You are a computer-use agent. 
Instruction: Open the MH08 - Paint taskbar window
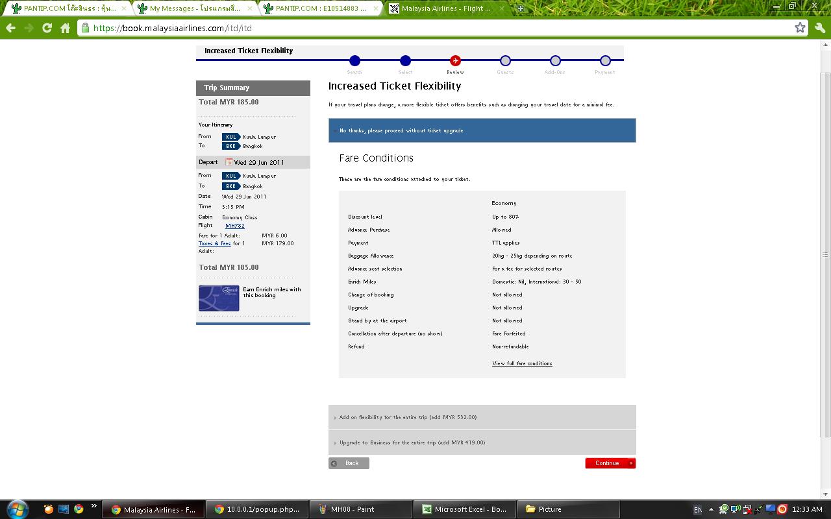click(361, 509)
